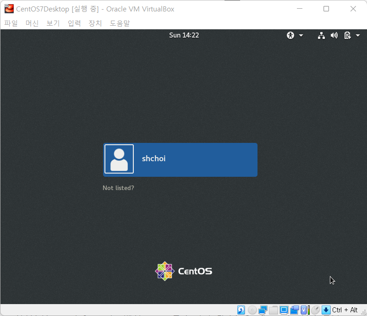Open the 장치 menu
This screenshot has height=316, width=367.
pyautogui.click(x=95, y=23)
